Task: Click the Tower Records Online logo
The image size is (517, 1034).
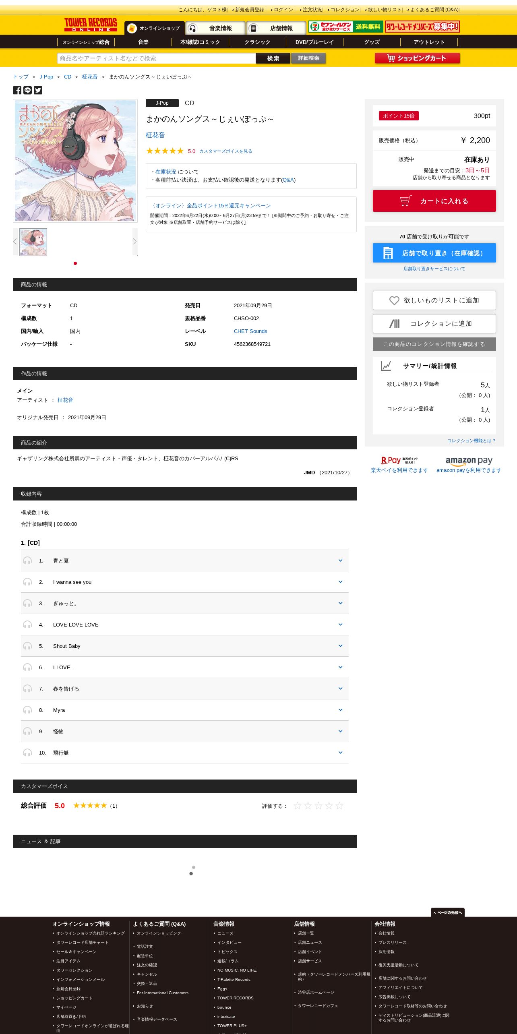Action: pos(91,25)
